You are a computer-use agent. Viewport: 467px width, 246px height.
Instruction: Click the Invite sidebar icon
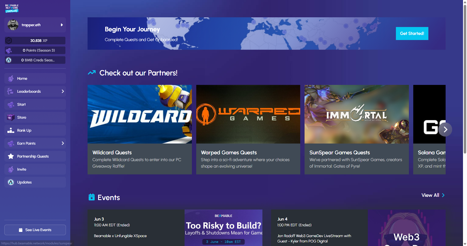coord(11,169)
